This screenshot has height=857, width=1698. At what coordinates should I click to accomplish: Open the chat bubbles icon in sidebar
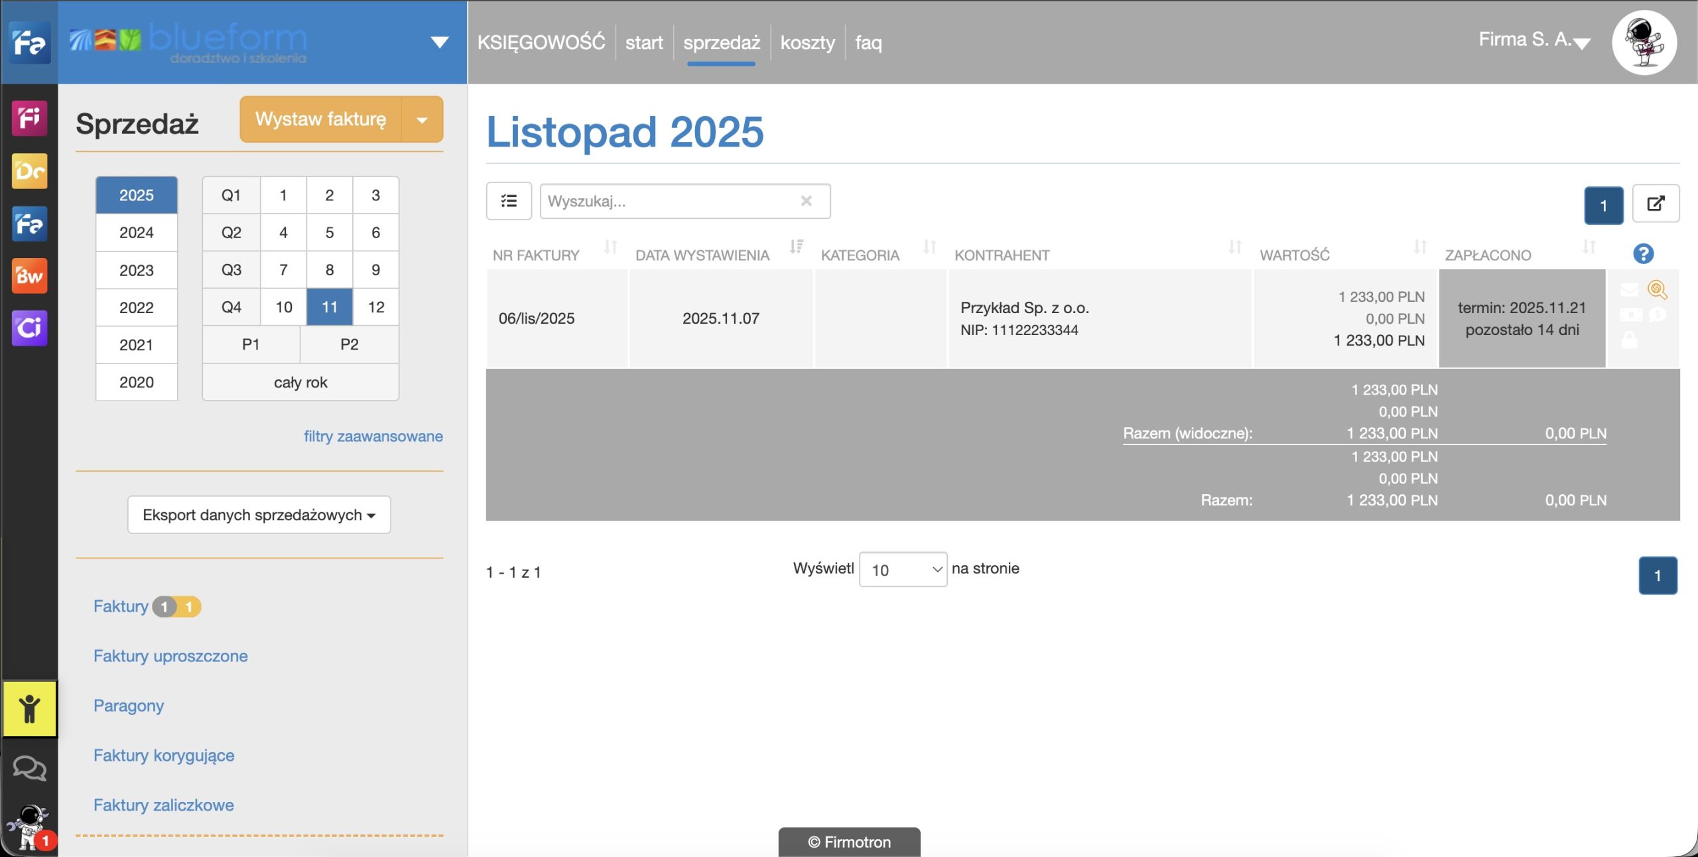29,768
